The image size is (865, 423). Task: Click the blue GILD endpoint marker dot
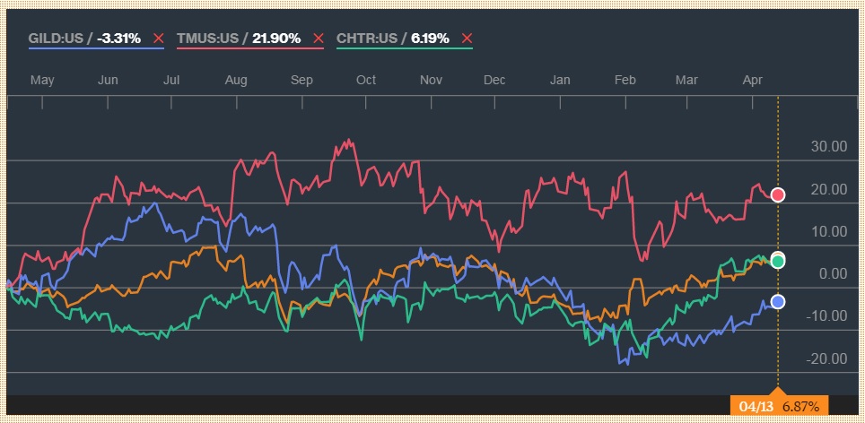pos(778,301)
